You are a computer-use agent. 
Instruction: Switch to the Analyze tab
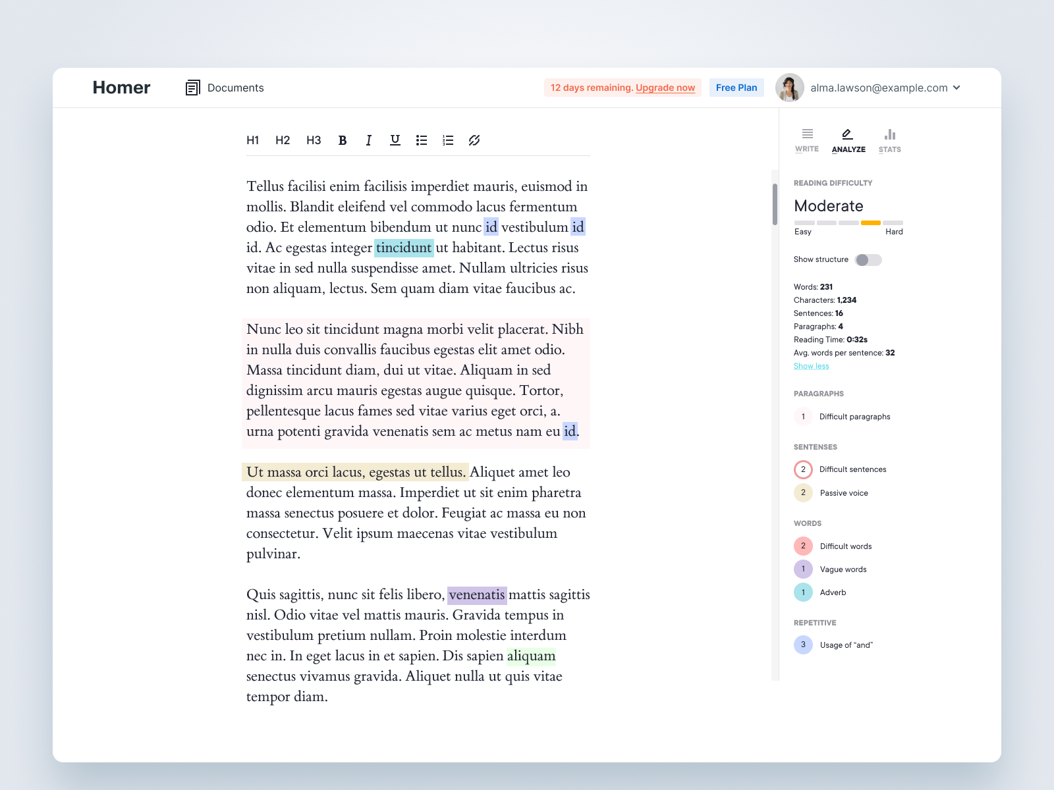point(848,140)
